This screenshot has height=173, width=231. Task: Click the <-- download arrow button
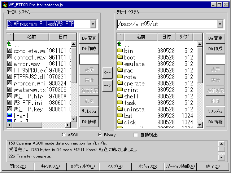tap(108, 73)
